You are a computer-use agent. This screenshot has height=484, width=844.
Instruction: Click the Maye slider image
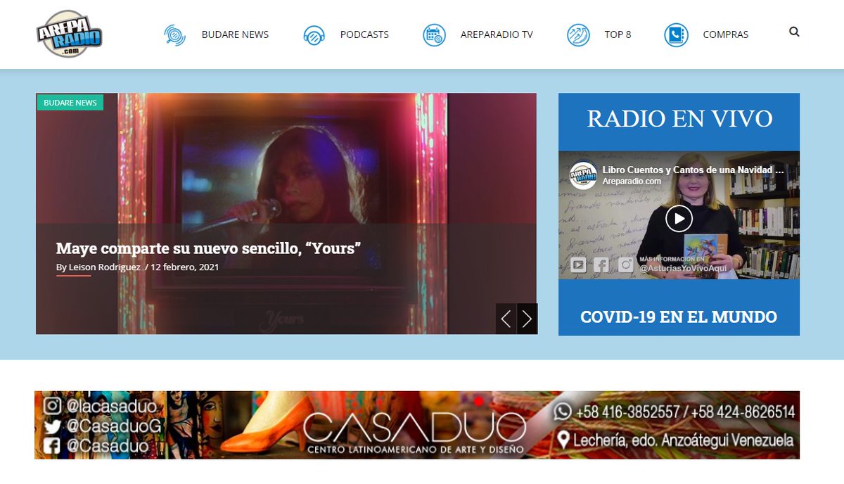[286, 213]
